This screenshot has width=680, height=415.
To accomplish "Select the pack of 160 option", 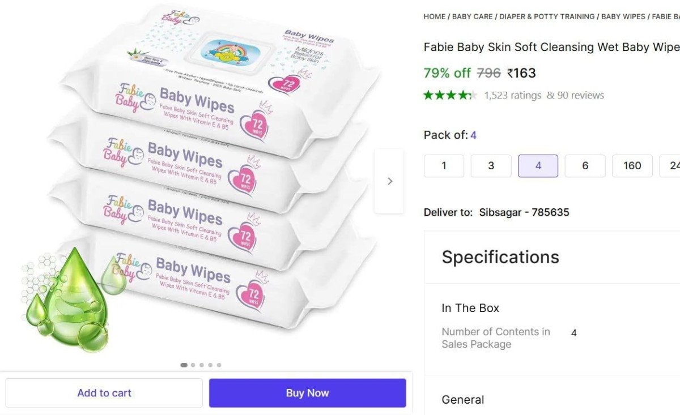I will pyautogui.click(x=632, y=166).
